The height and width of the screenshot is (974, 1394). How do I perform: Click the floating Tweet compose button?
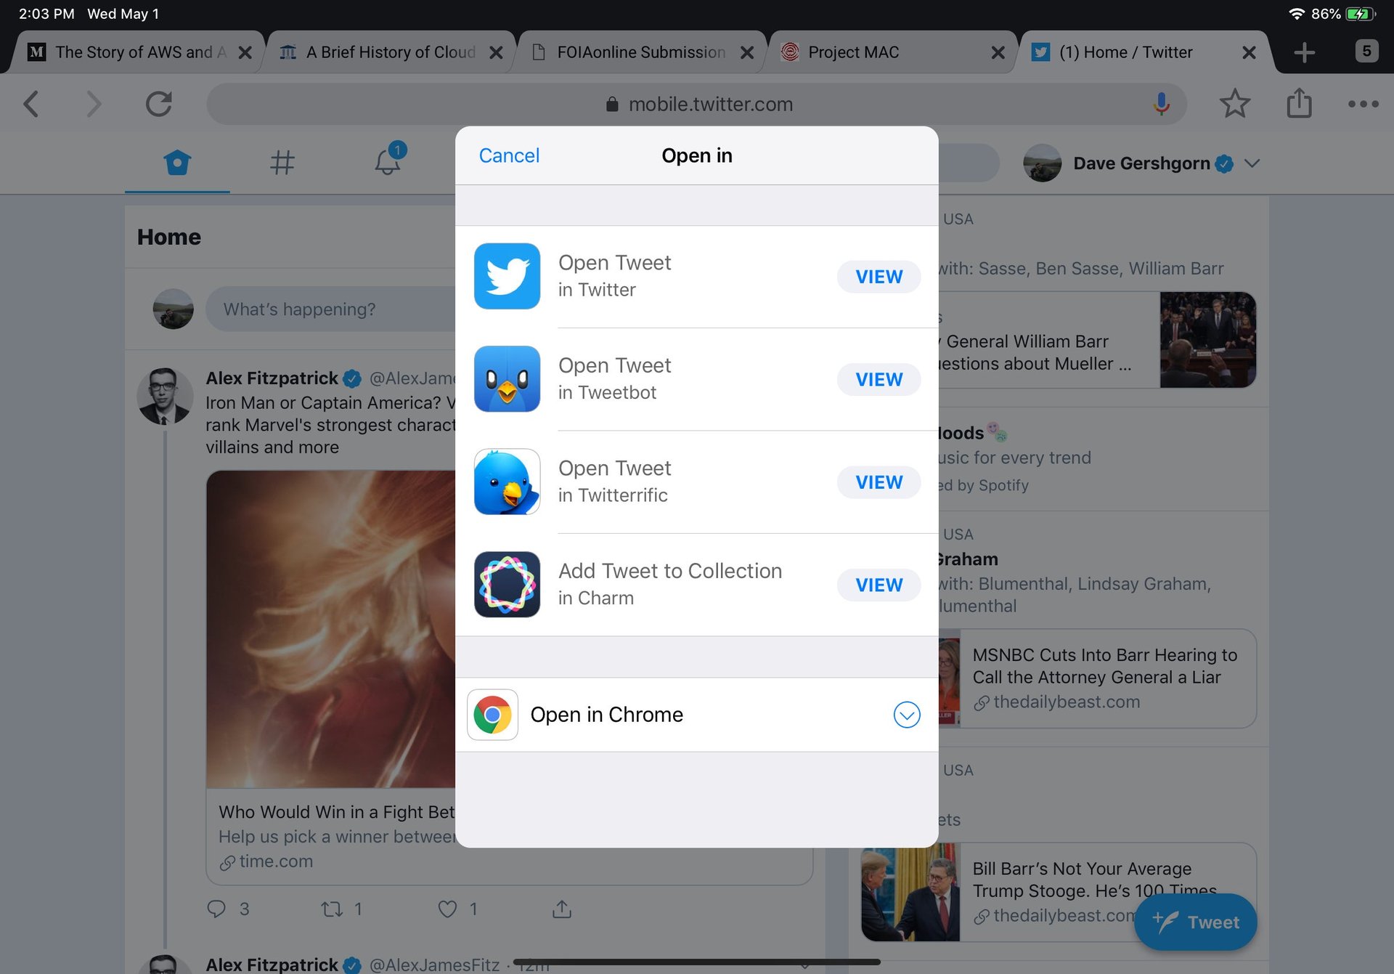coord(1195,922)
